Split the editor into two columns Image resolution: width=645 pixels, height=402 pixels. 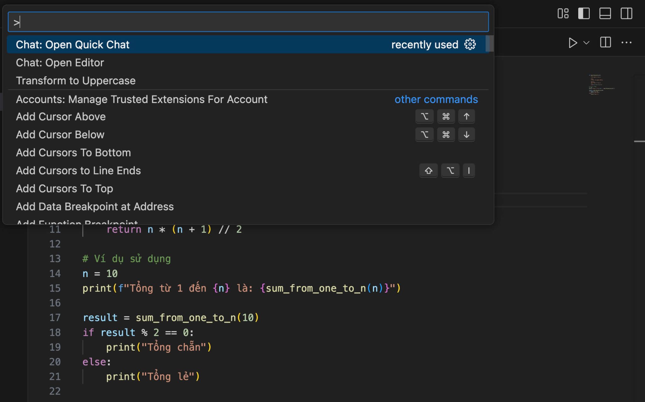605,43
